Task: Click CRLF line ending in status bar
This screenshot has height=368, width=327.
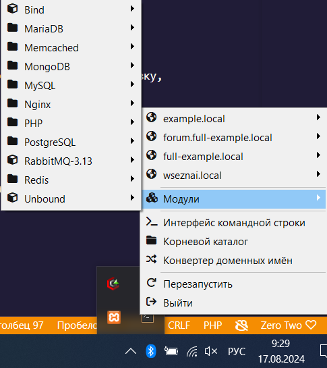Action: [179, 325]
